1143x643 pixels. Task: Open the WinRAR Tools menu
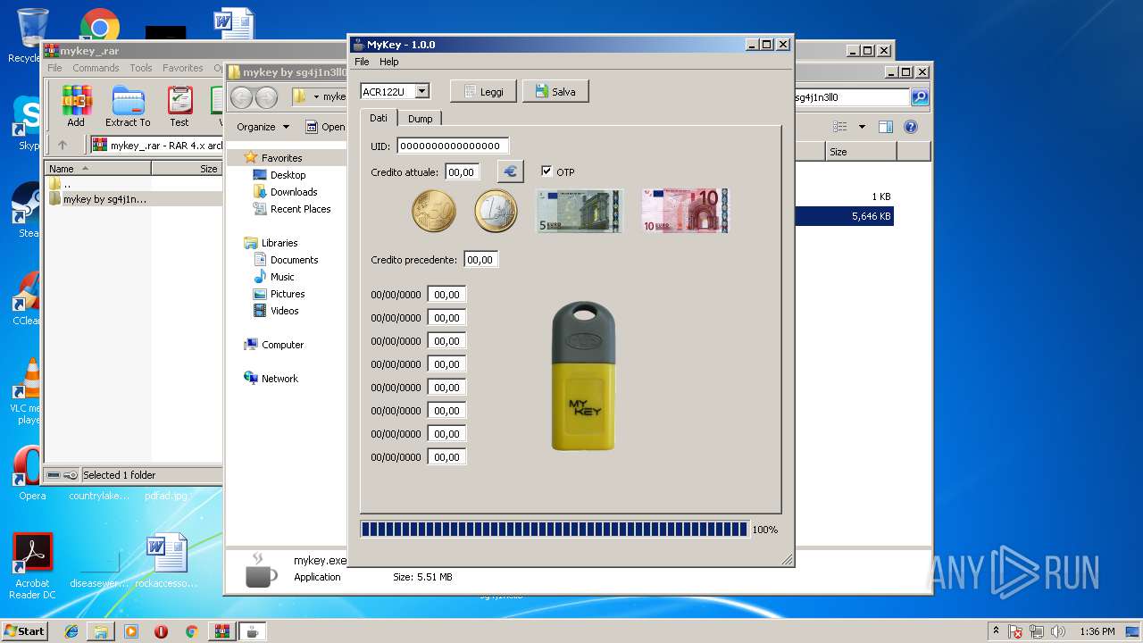pos(141,68)
